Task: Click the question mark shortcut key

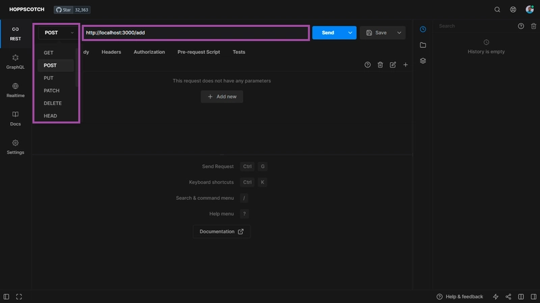Action: (x=244, y=214)
